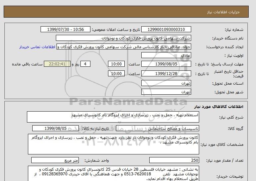Click the response deadline date 1399/08/05
This screenshot has width=256, height=181.
(x=166, y=64)
